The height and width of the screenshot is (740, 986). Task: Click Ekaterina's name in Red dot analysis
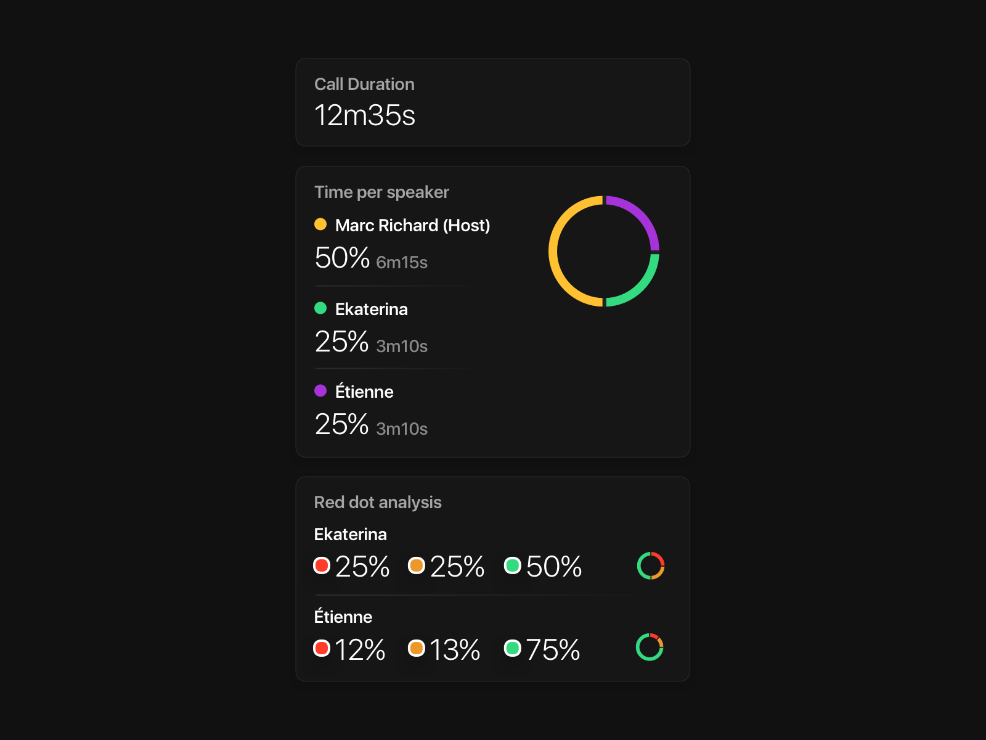point(351,535)
